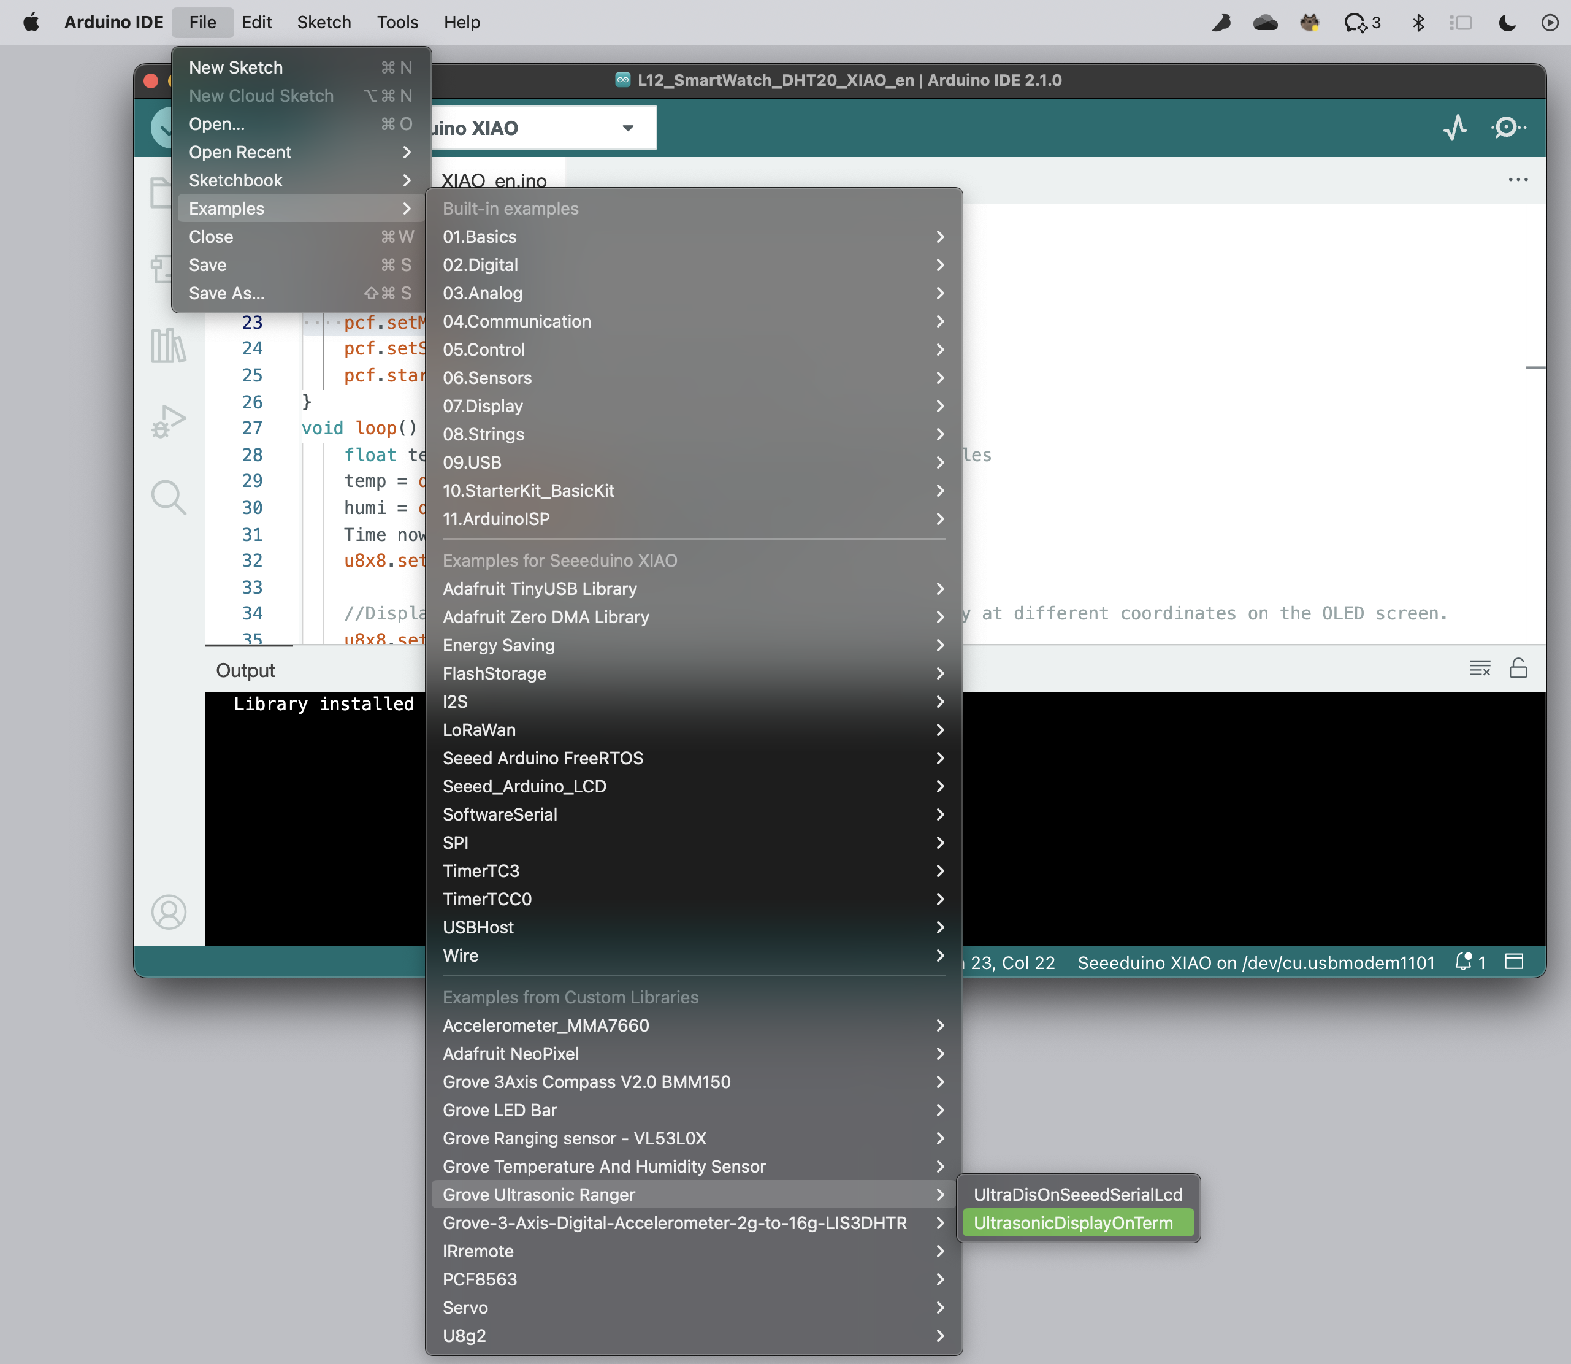Viewport: 1571px width, 1364px height.
Task: Open notifications bell in status bar
Action: click(1469, 962)
